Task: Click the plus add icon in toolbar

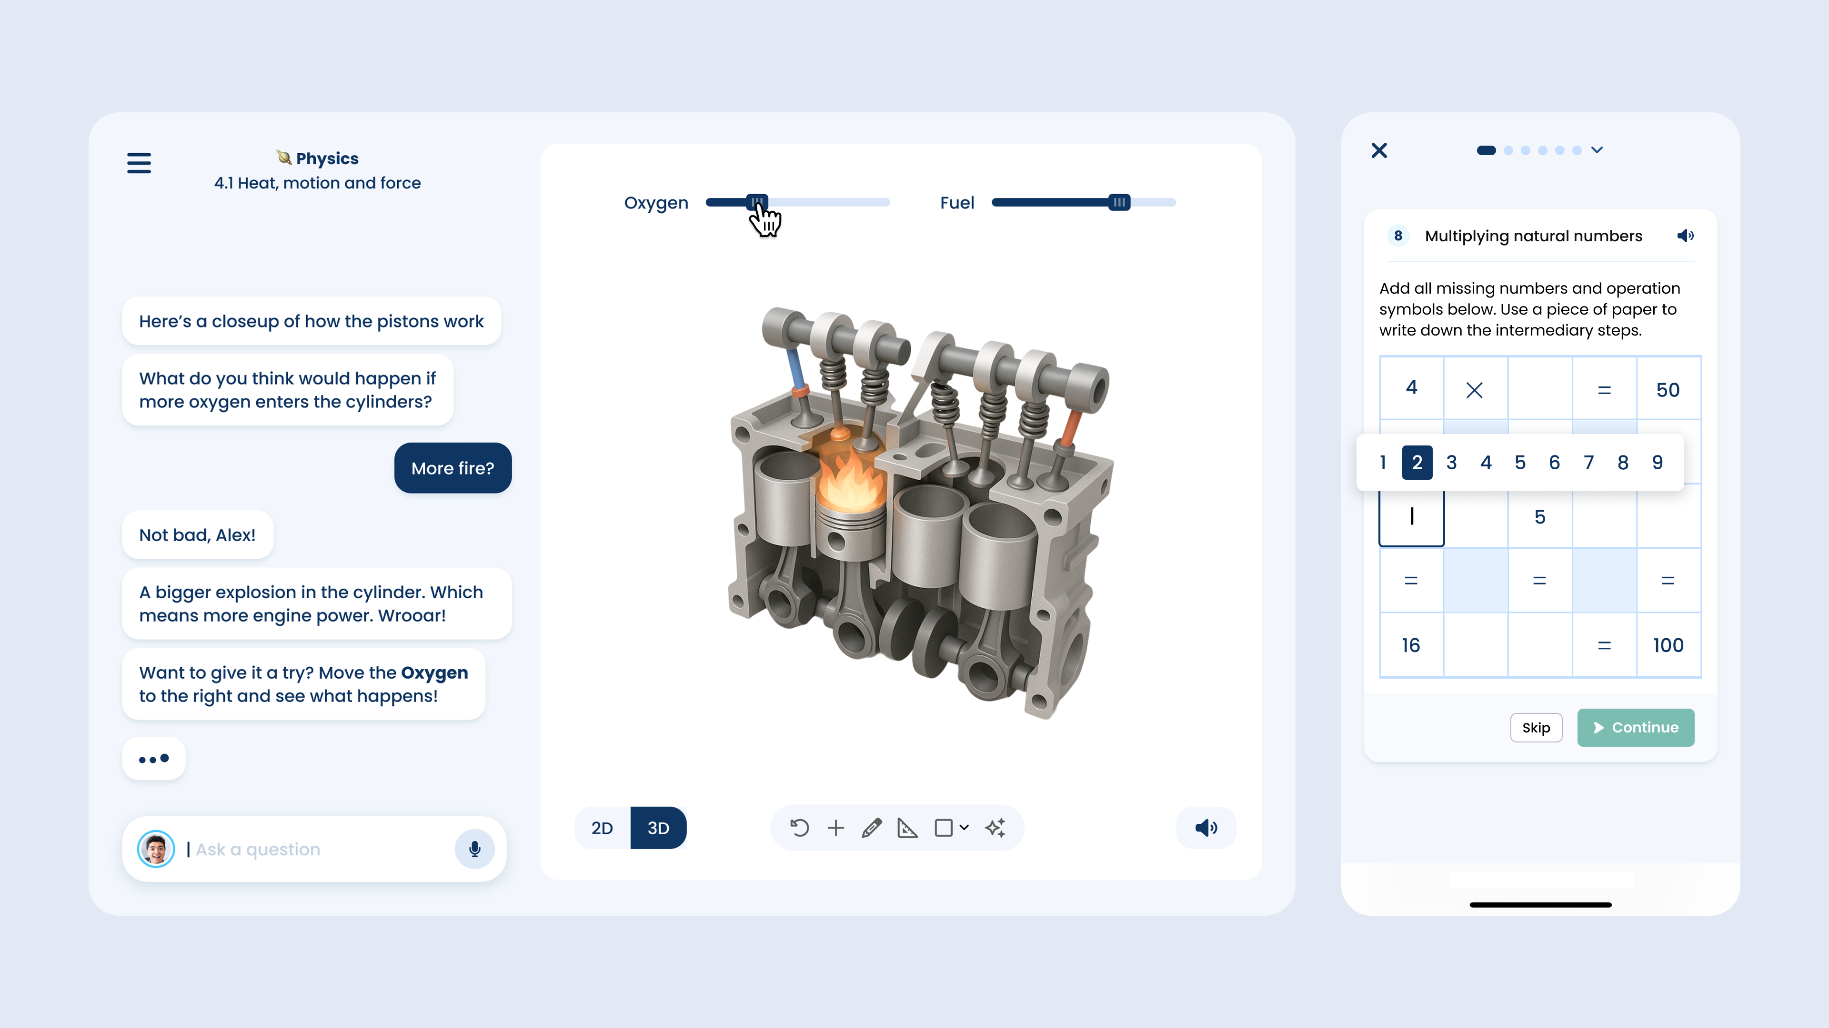Action: pos(836,827)
